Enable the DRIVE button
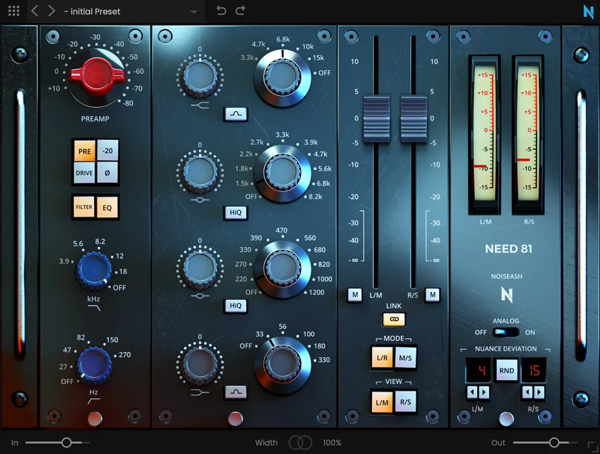The height and width of the screenshot is (454, 600). (x=83, y=173)
